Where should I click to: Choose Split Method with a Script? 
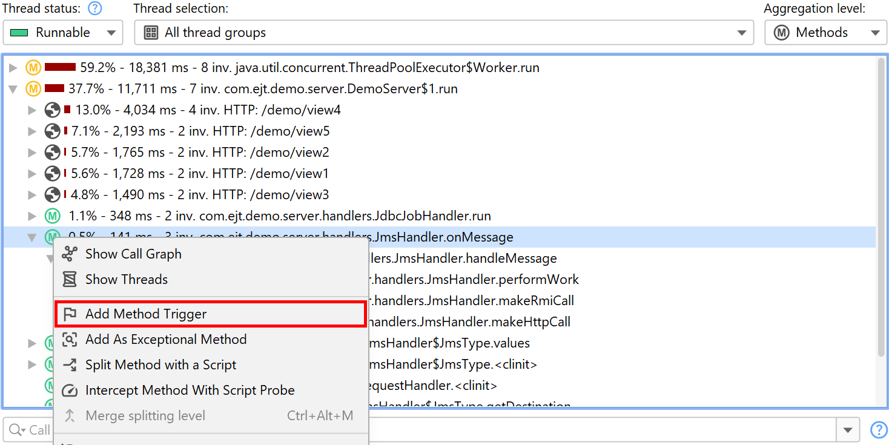point(160,365)
